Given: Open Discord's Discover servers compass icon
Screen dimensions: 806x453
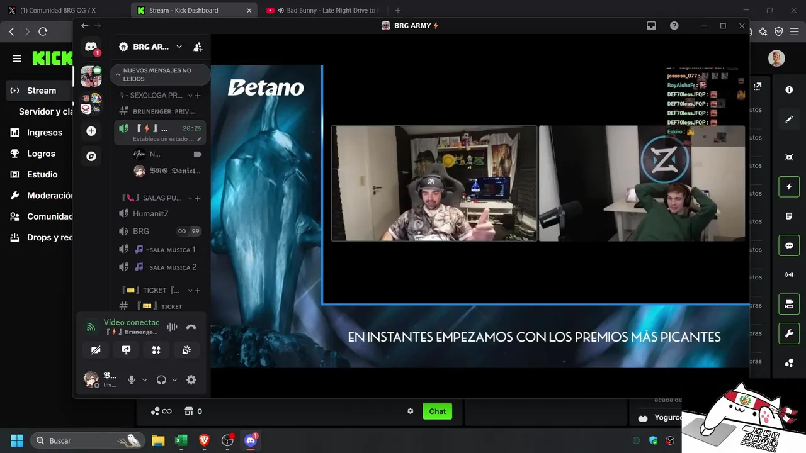Looking at the screenshot, I should point(91,156).
